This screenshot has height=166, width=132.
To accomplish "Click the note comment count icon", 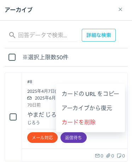I will coord(119,156).
